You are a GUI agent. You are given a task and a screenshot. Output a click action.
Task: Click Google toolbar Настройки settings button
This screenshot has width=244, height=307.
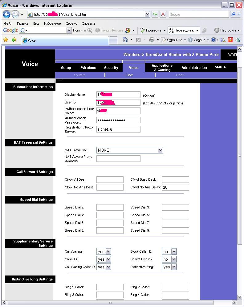227,30
